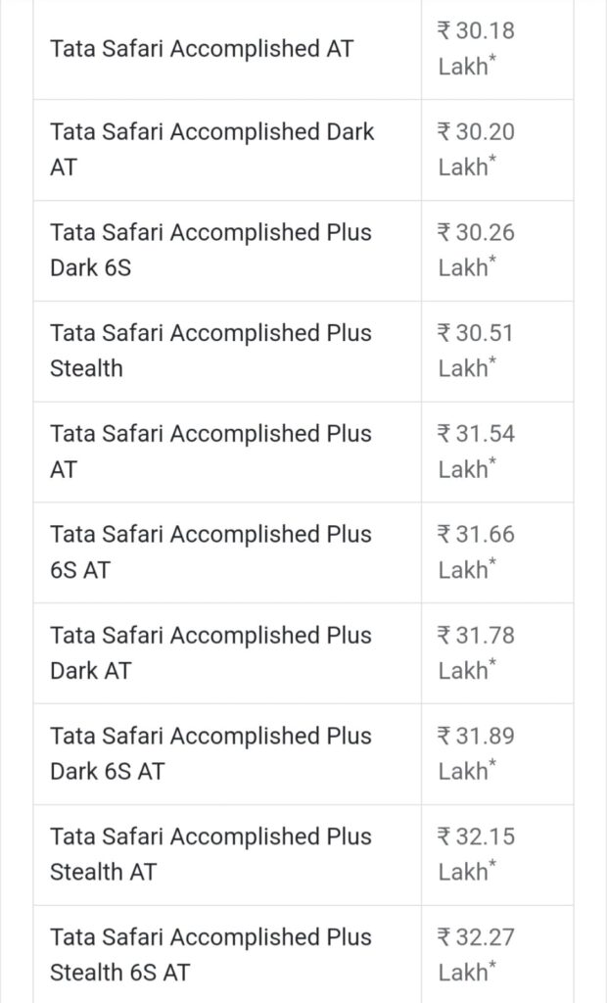Image resolution: width=607 pixels, height=1003 pixels.
Task: Select Tata Safari Accomplished Dark AT row
Action: coord(211,149)
